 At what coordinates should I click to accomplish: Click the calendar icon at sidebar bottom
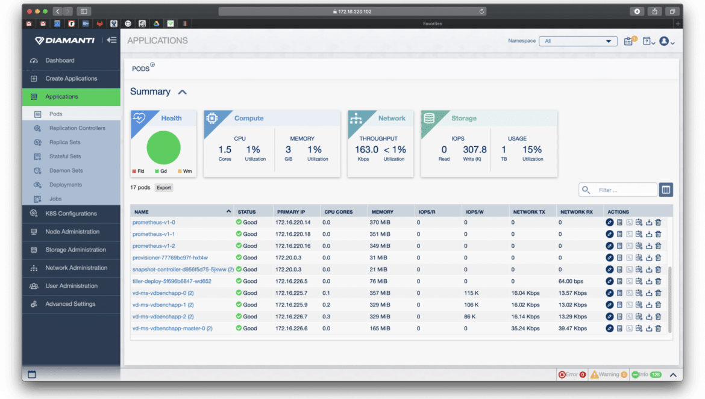[31, 374]
